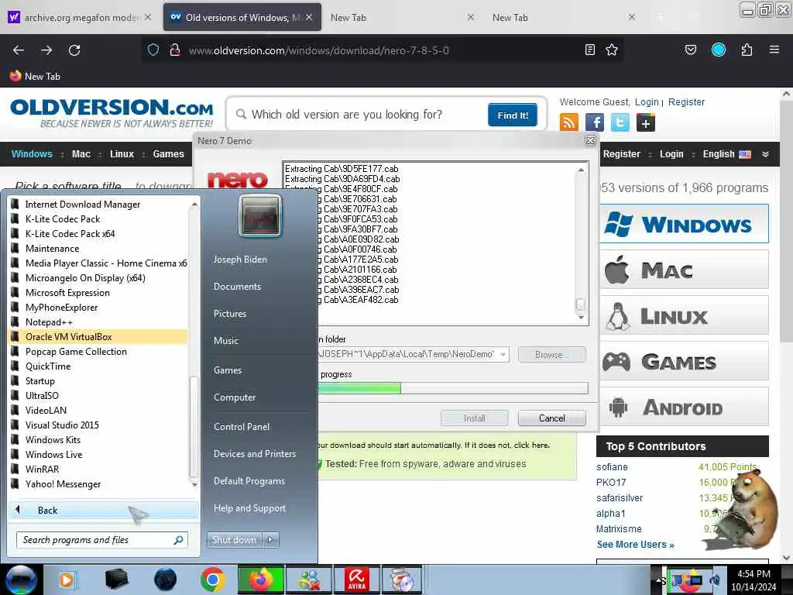Close the Nero 7 Demo dialog
The height and width of the screenshot is (595, 793).
point(589,141)
